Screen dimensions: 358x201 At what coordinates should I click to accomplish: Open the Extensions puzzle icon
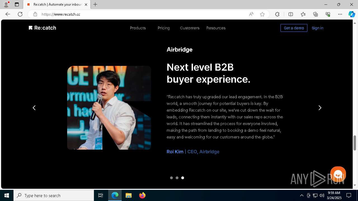point(277,14)
